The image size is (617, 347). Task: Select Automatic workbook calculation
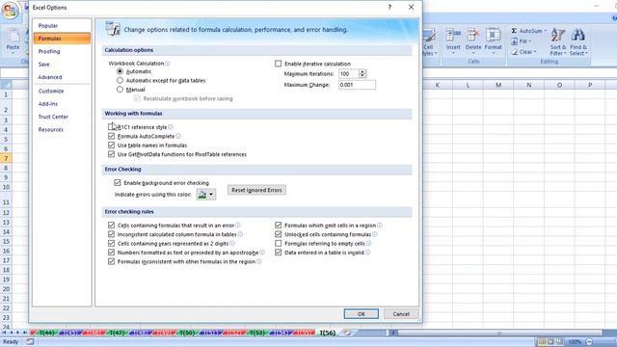click(x=120, y=71)
